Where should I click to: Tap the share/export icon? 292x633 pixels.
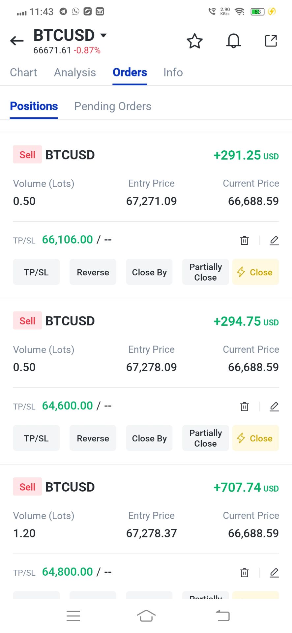(x=271, y=41)
